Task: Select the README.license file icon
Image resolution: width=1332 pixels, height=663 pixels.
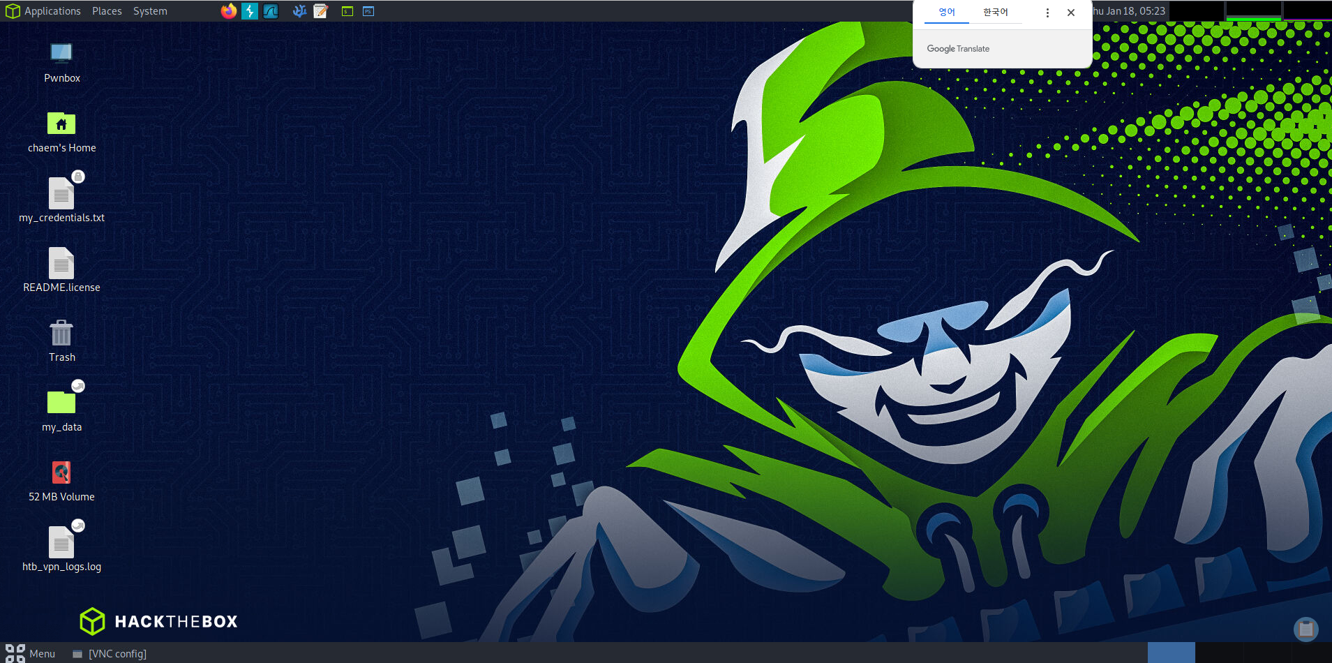Action: (x=61, y=263)
